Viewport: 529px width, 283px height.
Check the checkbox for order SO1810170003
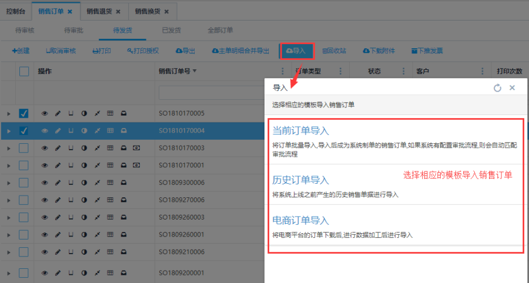tap(24, 148)
